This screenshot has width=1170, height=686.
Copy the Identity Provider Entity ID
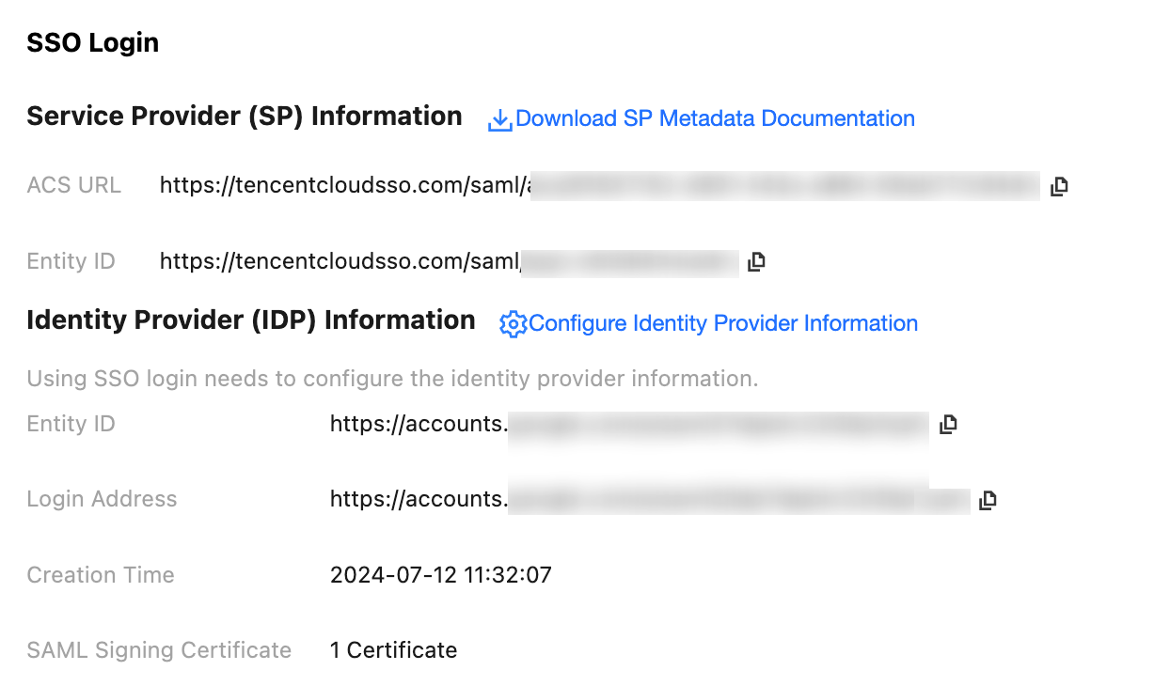(x=948, y=425)
